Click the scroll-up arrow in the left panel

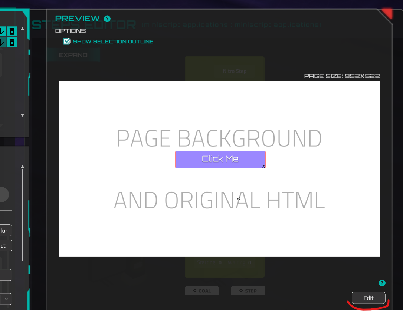(22, 28)
